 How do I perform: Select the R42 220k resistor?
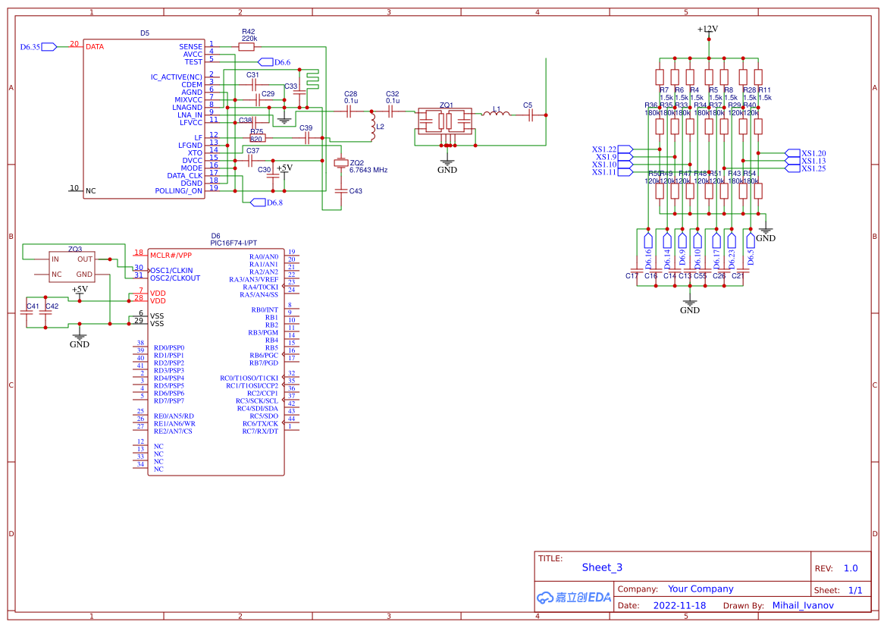[x=246, y=47]
